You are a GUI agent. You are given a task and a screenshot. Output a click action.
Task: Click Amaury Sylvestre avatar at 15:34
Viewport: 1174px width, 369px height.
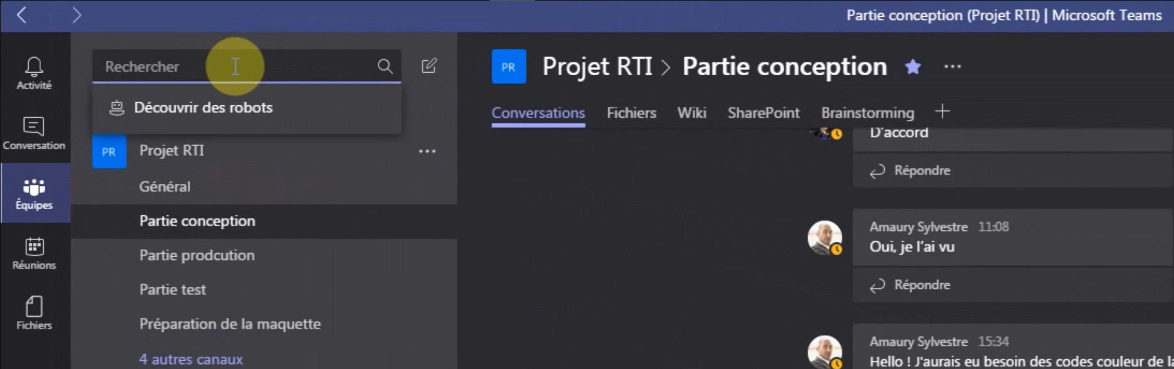[825, 352]
